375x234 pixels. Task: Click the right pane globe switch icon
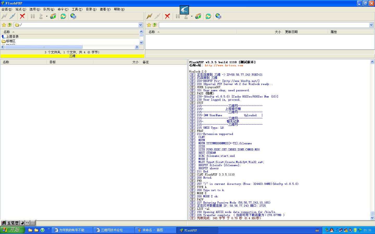coord(218,16)
